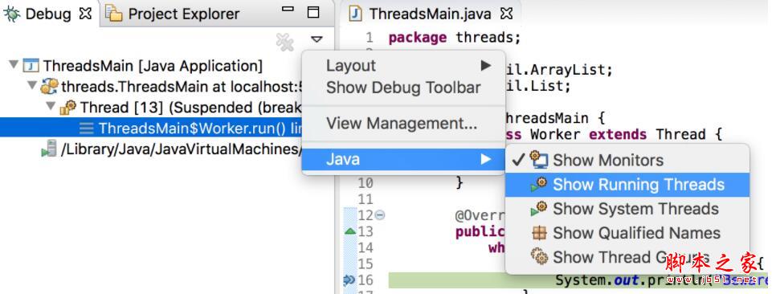Toggle Show Thread Groups
The height and width of the screenshot is (294, 772).
(627, 257)
